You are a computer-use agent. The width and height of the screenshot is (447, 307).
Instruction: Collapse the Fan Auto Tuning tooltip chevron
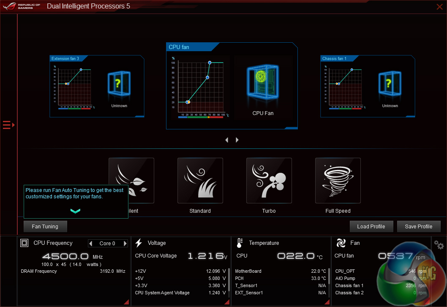[75, 211]
